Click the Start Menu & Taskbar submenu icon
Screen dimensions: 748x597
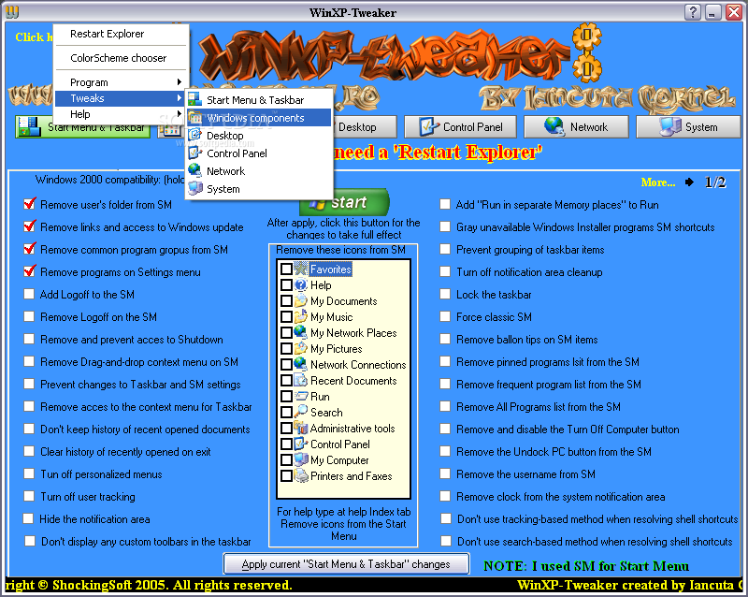pyautogui.click(x=194, y=99)
